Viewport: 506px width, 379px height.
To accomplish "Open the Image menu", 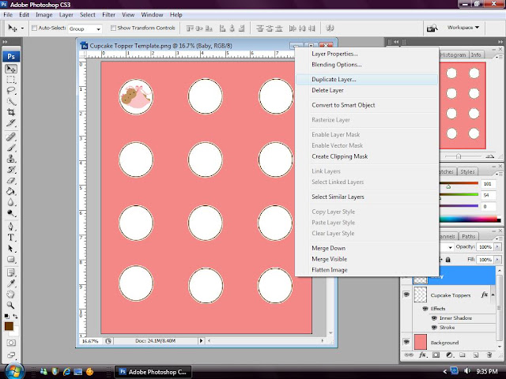I will 44,15.
